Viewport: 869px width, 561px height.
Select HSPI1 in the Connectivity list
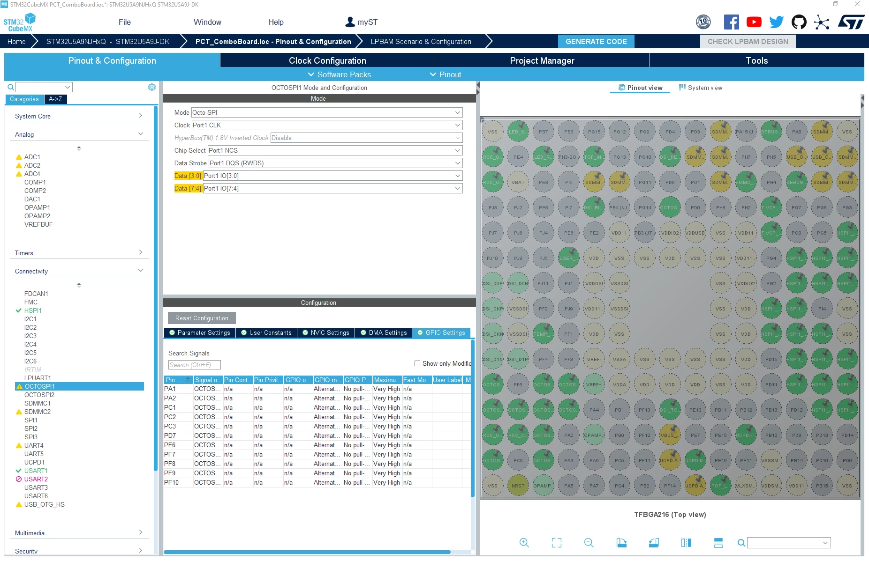33,310
